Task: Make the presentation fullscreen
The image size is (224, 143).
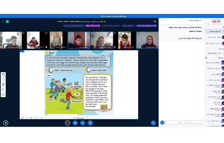Action: [22, 118]
